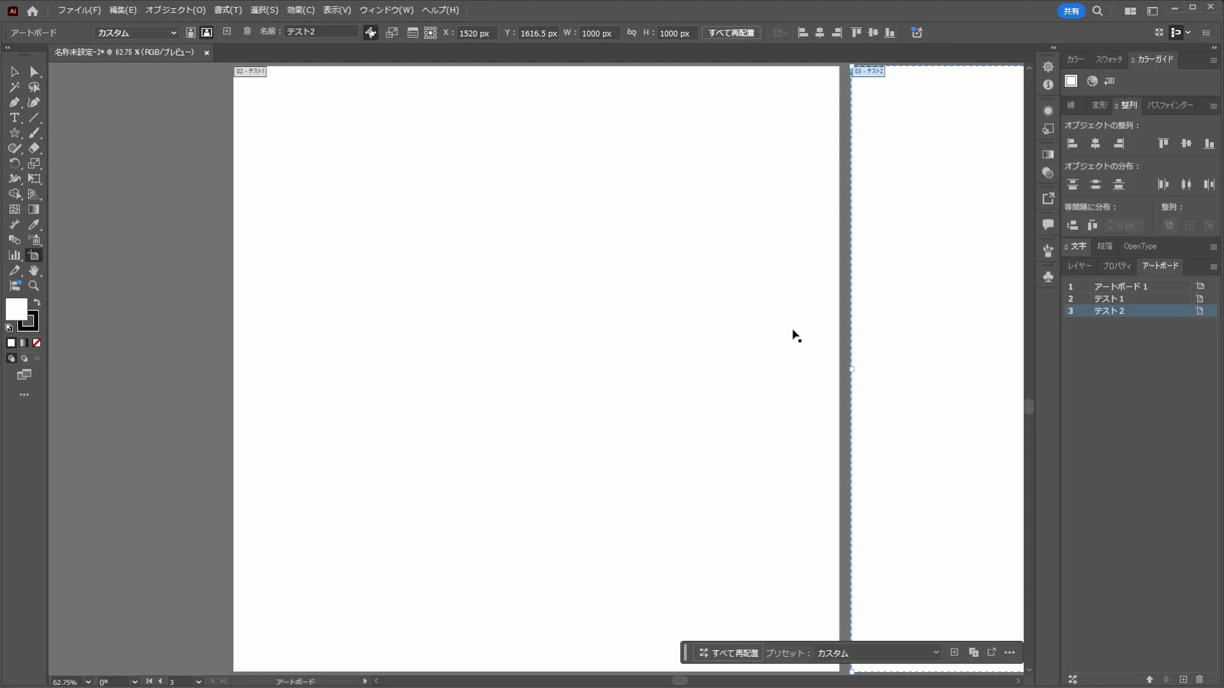Image resolution: width=1224 pixels, height=688 pixels.
Task: Select the Rotate tool
Action: (x=15, y=164)
